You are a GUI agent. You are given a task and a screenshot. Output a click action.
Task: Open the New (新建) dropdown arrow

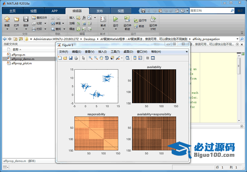pyautogui.click(x=7, y=29)
